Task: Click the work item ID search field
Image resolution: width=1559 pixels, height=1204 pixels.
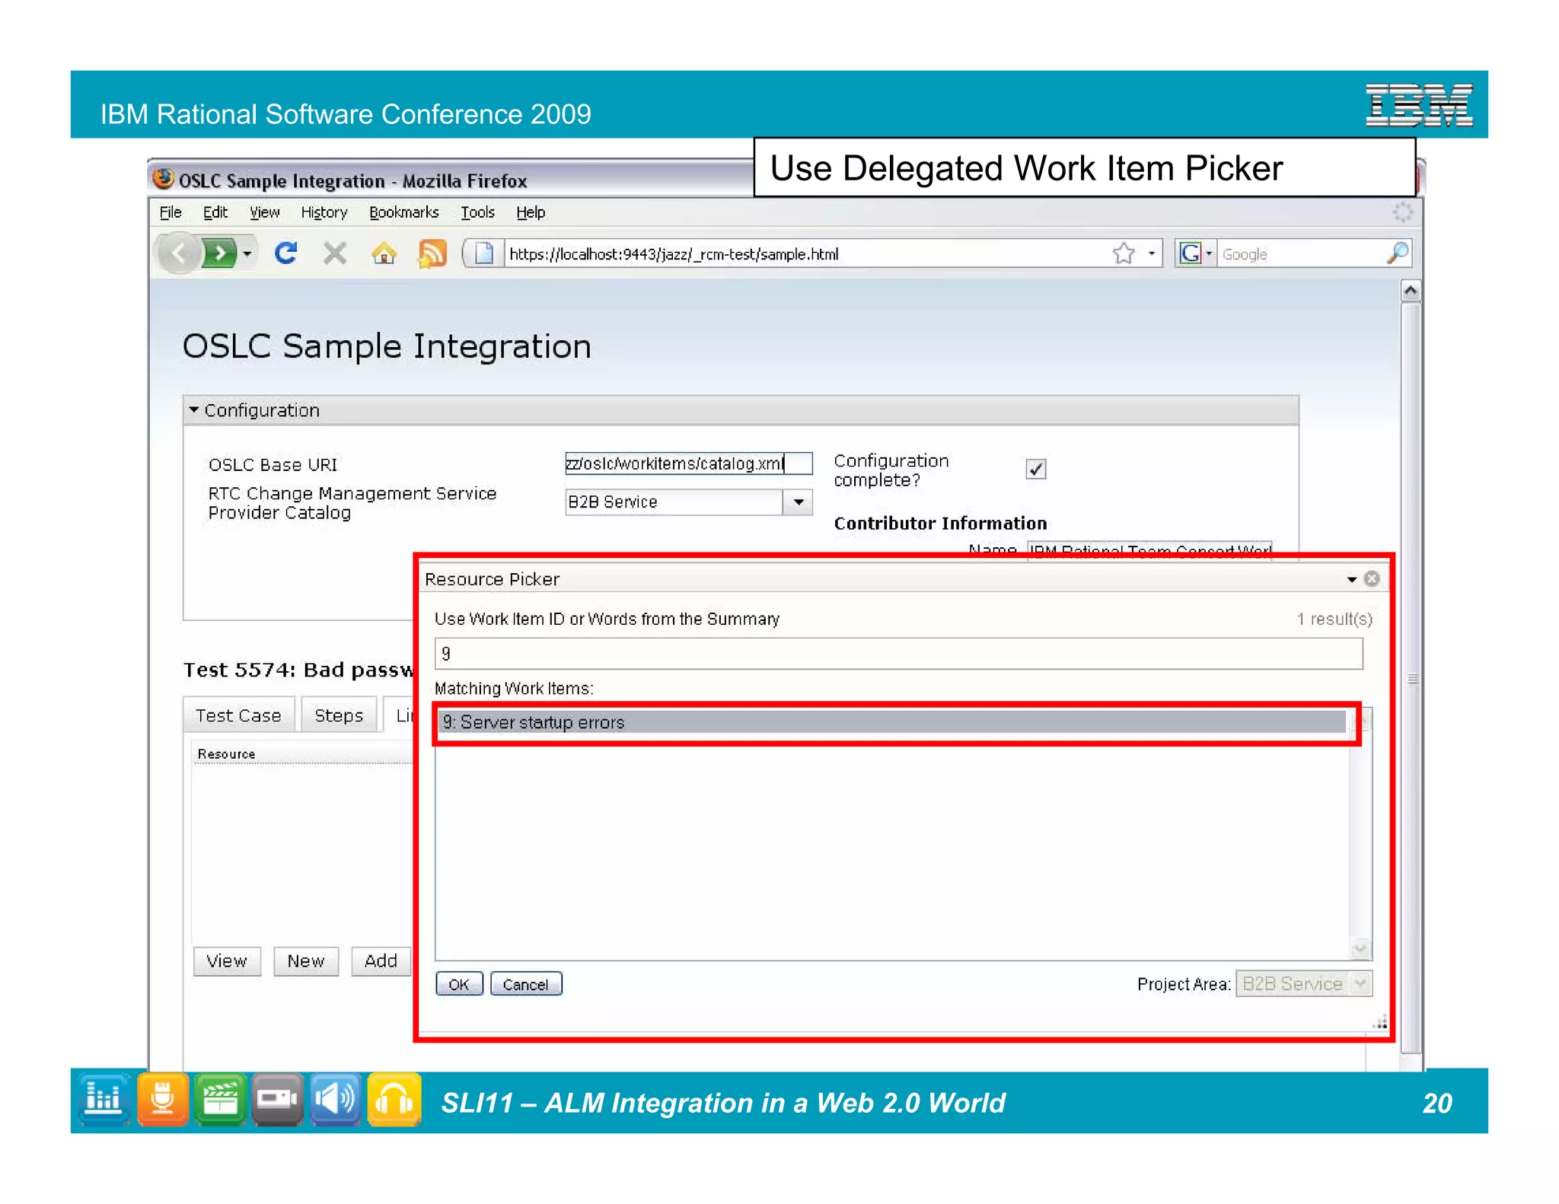Action: (x=898, y=654)
